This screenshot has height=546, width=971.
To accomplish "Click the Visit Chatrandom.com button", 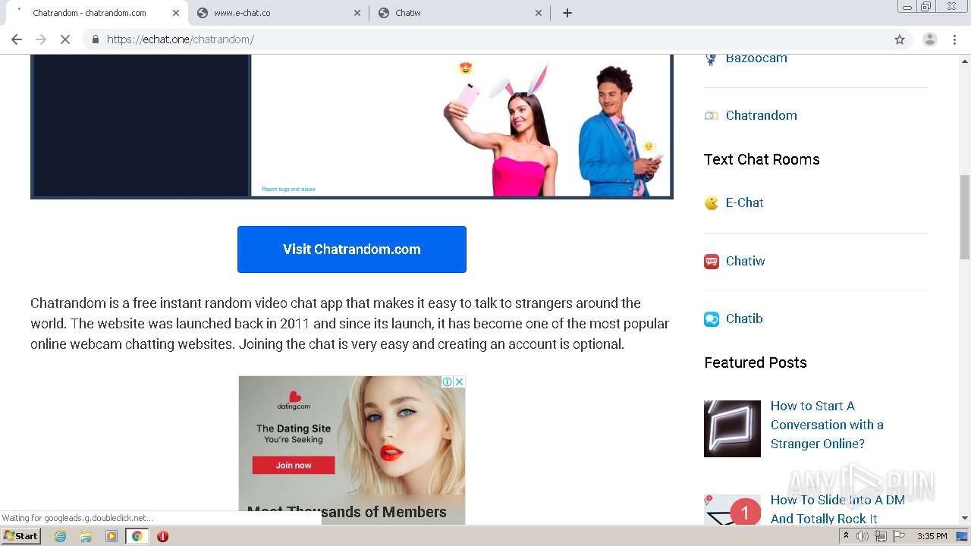I will click(x=352, y=249).
